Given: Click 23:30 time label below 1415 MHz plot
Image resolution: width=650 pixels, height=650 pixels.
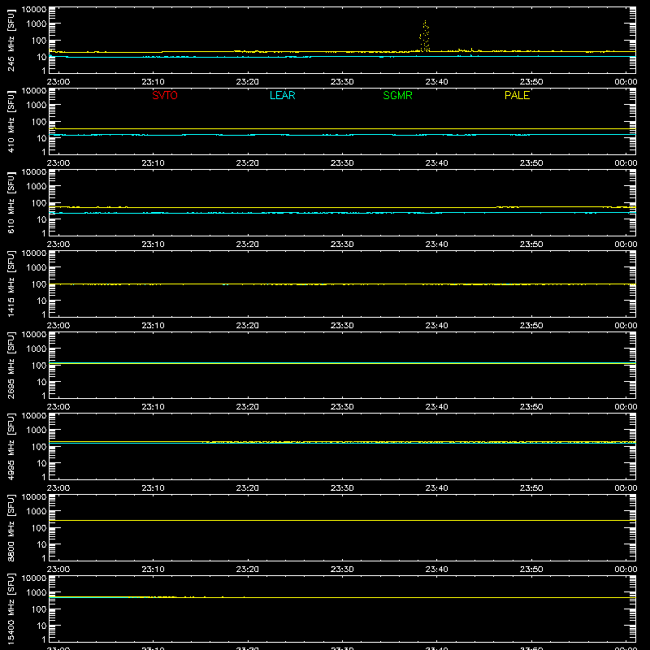Looking at the screenshot, I should click(x=342, y=326).
